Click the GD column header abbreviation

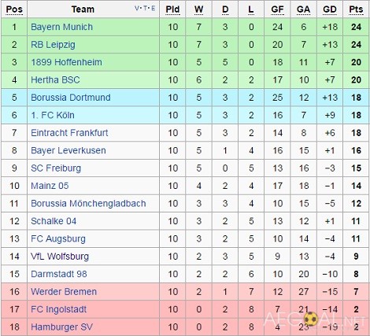[x=330, y=9]
